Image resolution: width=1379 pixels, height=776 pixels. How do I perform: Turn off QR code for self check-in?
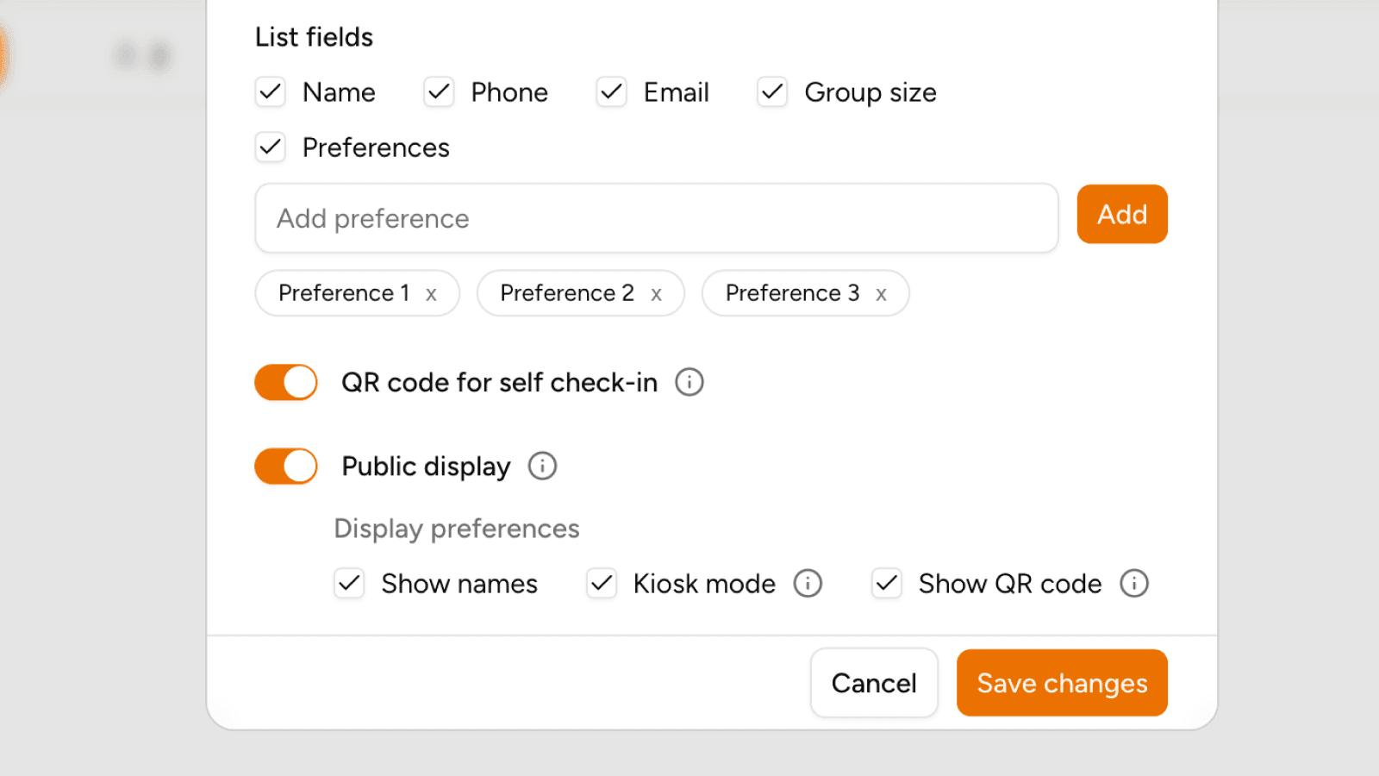click(x=286, y=382)
